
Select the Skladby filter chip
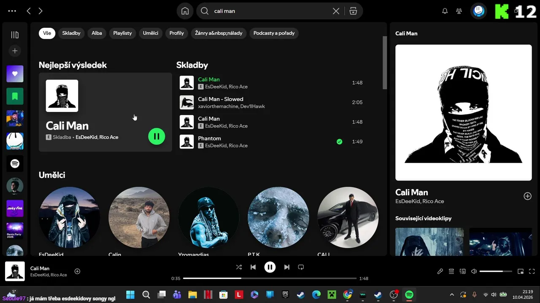71,33
